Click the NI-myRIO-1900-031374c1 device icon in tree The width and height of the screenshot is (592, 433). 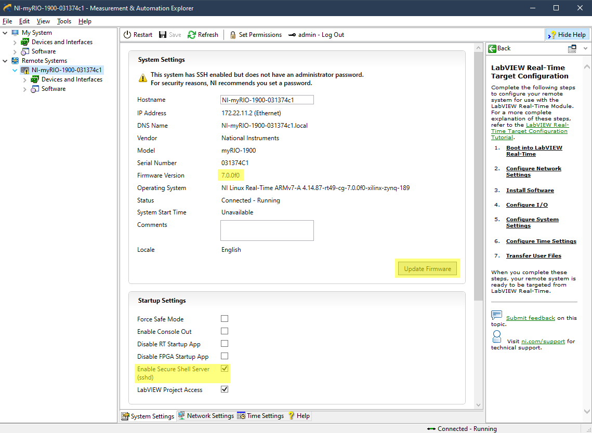point(25,70)
